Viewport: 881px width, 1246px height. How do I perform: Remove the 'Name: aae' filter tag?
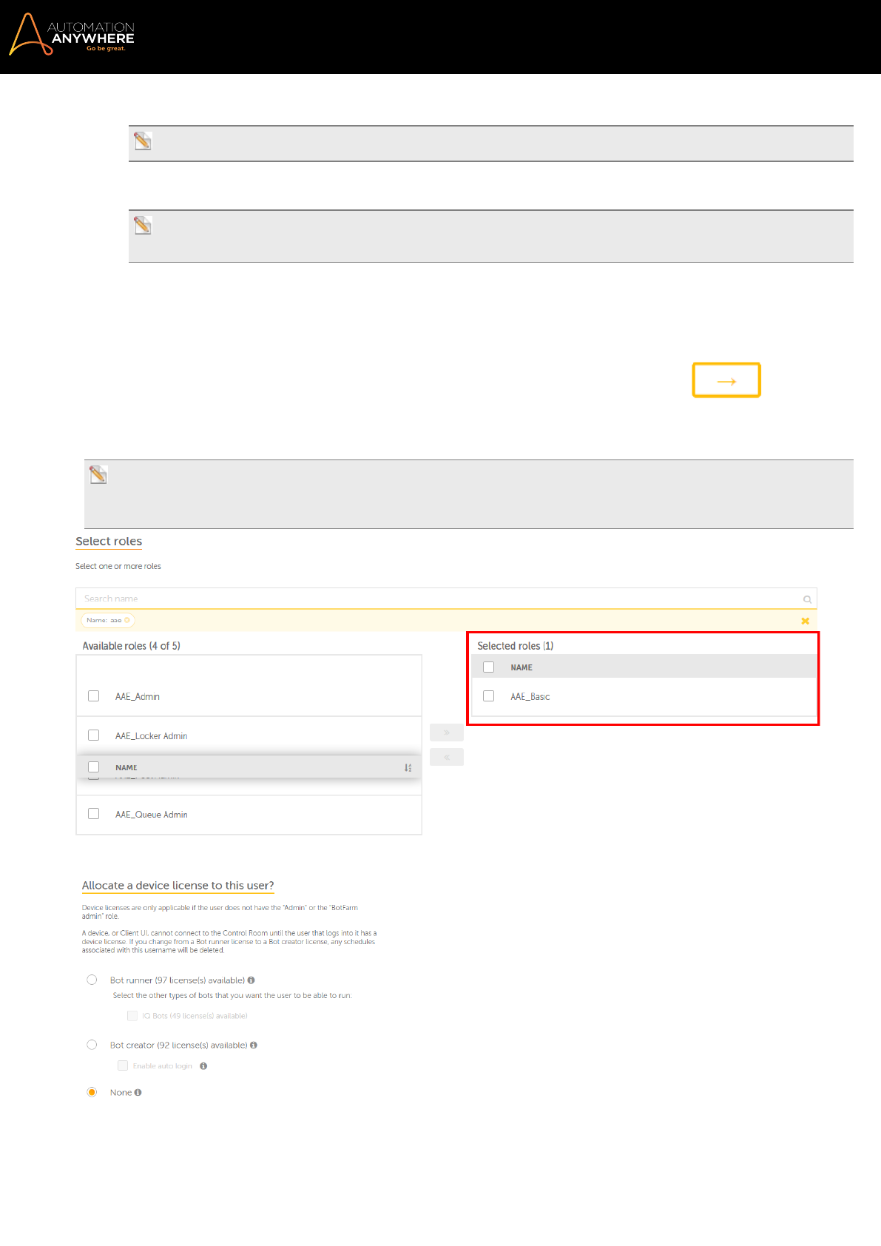127,620
